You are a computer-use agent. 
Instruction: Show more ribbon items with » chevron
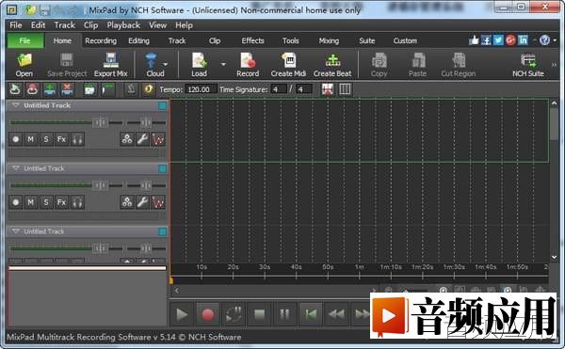(x=554, y=65)
